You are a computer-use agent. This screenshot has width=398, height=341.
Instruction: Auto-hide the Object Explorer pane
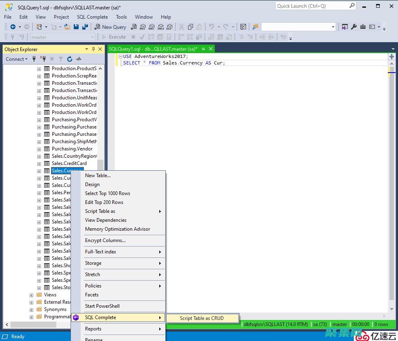(x=93, y=49)
